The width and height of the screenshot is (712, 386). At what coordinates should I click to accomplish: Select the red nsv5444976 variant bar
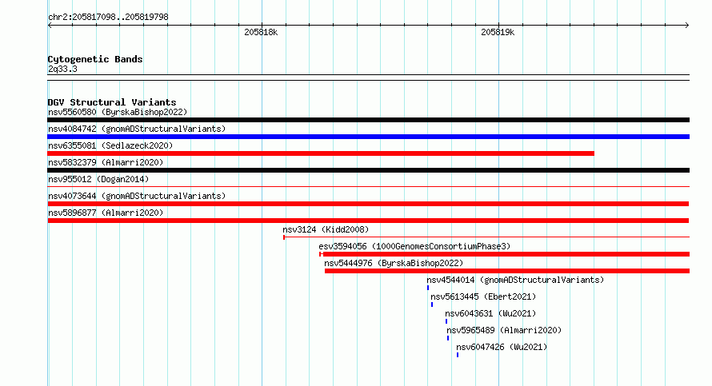[507, 271]
